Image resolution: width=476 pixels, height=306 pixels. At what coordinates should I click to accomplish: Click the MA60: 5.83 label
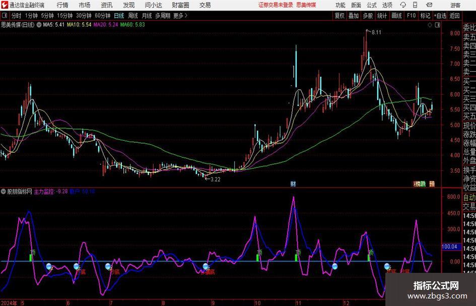[x=132, y=25]
